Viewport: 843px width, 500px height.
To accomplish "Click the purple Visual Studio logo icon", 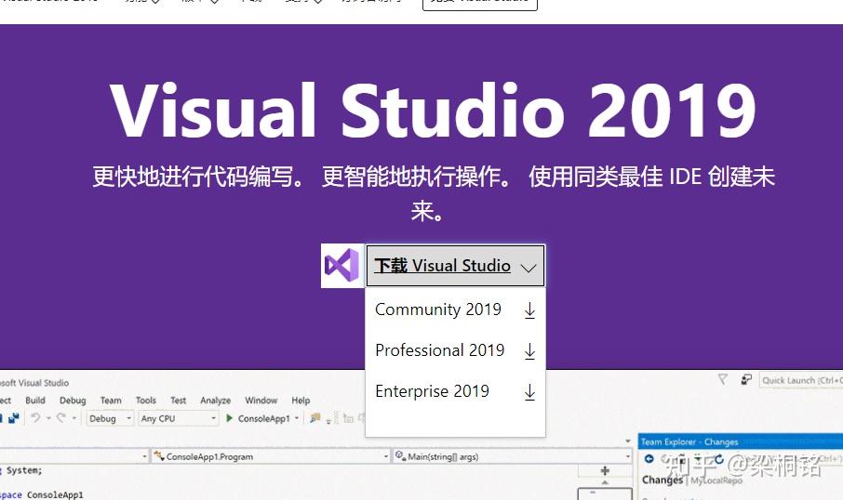I will pos(342,265).
